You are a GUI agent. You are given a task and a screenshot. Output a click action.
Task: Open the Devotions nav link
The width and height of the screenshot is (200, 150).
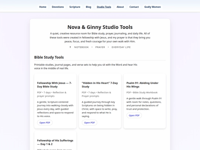coord(58,7)
